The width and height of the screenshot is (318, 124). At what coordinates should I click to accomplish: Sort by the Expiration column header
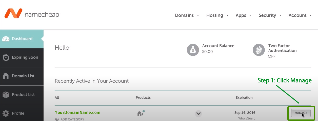(244, 98)
